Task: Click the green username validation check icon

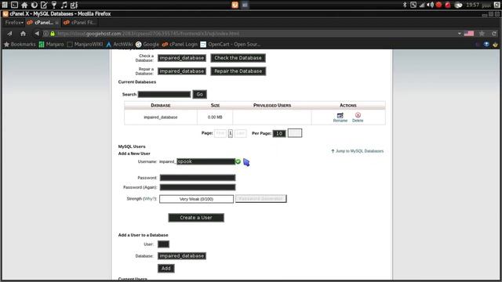Action: (x=238, y=161)
